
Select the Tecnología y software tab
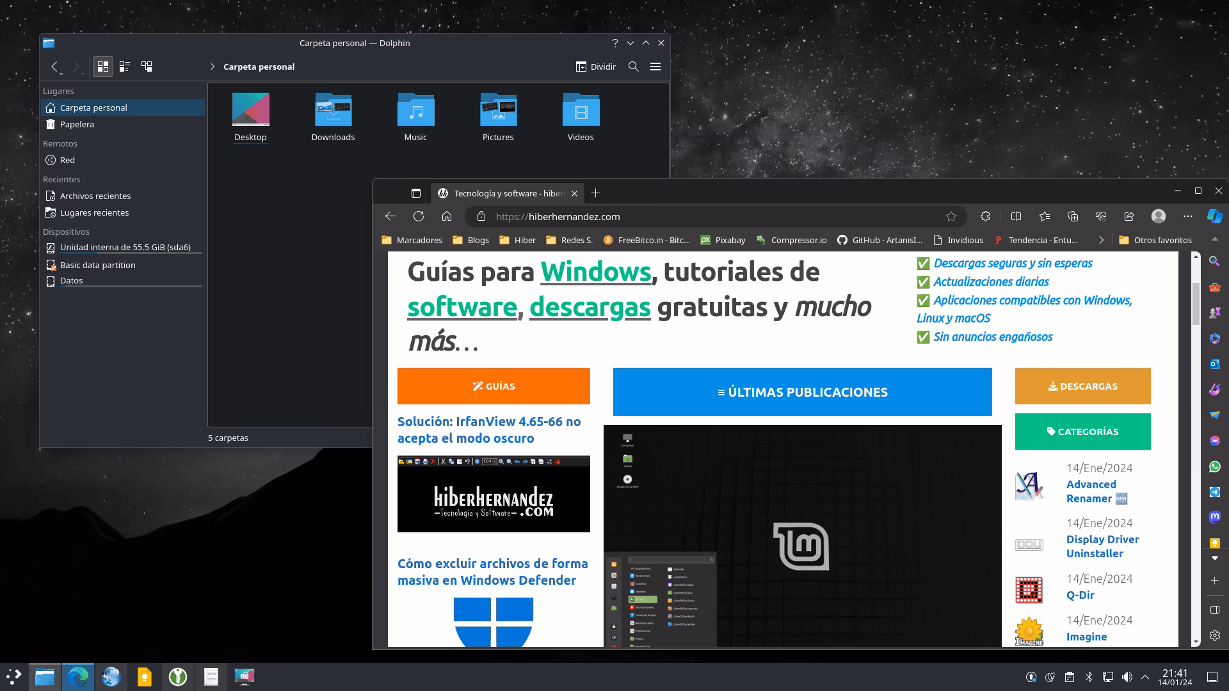(507, 193)
